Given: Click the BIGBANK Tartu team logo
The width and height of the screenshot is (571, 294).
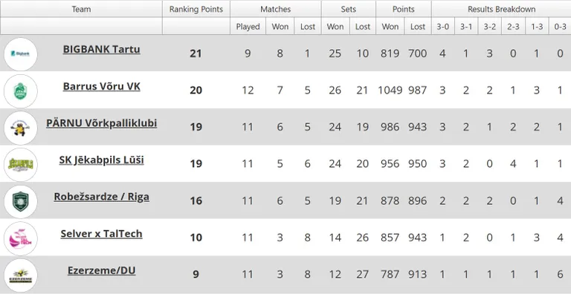Looking at the screenshot, I should 20,54.
